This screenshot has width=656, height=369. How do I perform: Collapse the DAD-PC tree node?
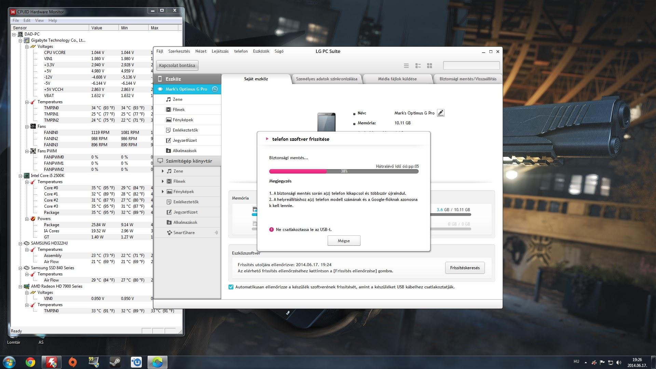[x=14, y=34]
